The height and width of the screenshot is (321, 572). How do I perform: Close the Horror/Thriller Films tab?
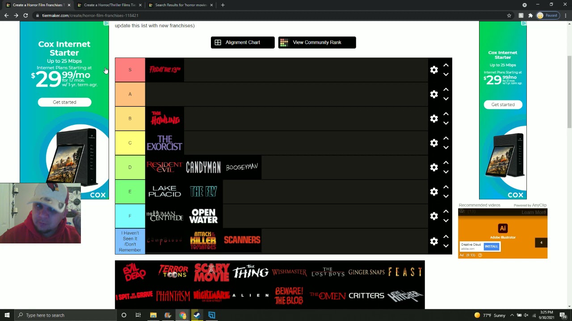point(140,5)
